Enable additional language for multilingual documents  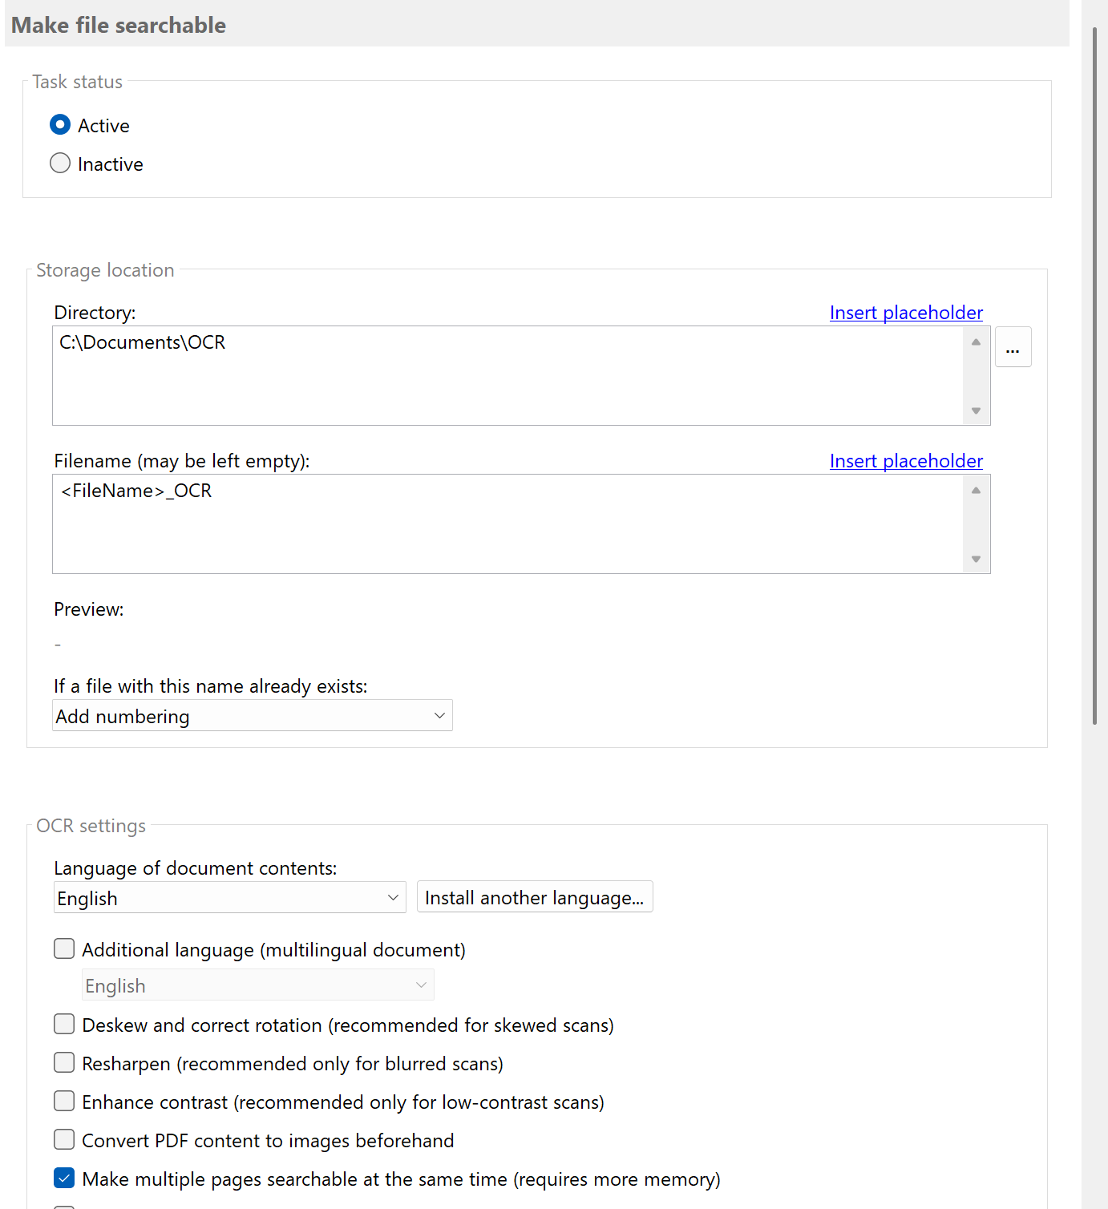coord(63,948)
